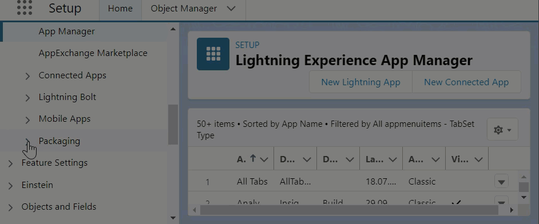Image resolution: width=539 pixels, height=224 pixels.
Task: Click the table horizontal scrollbar
Action: [349, 210]
